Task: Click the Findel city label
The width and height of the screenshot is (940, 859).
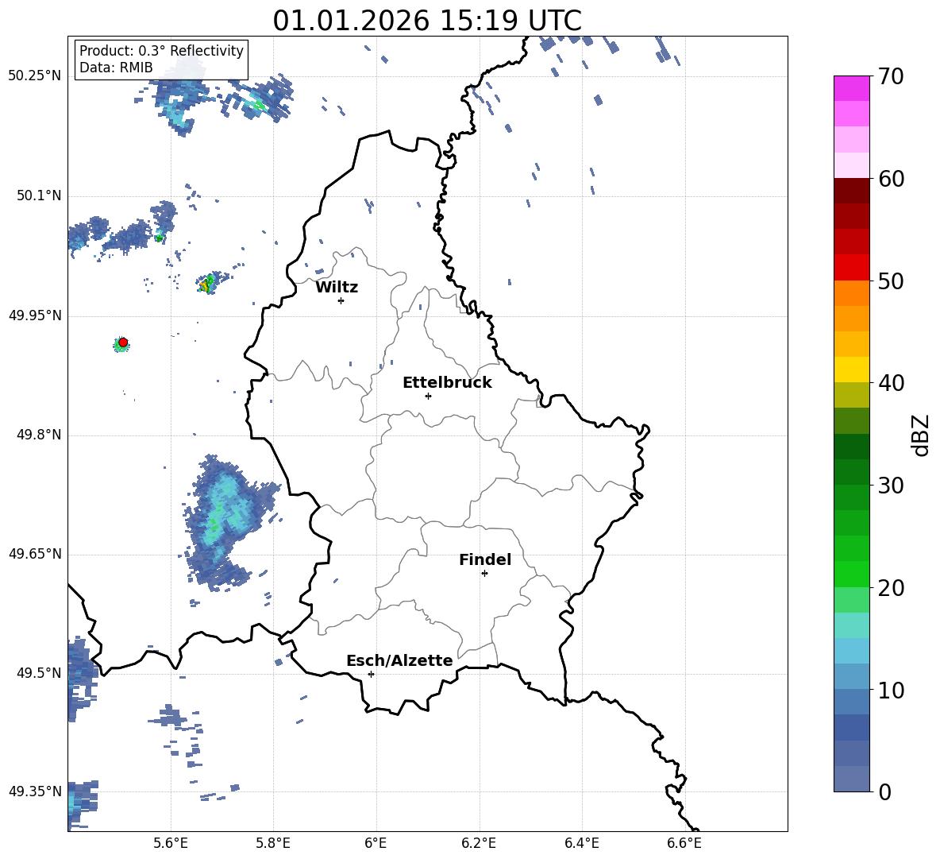Action: click(485, 559)
